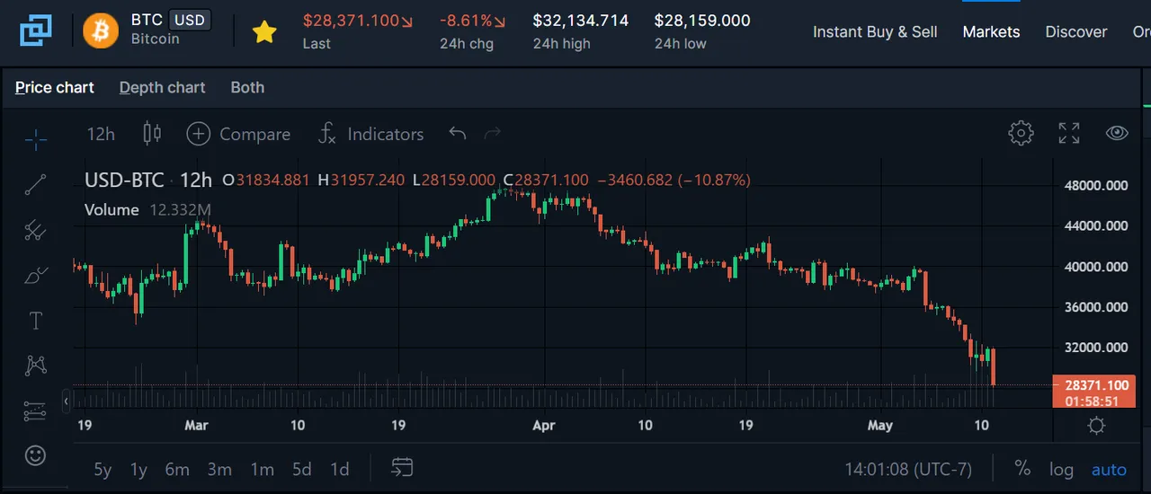Toggle auto scale mode

(x=1109, y=470)
